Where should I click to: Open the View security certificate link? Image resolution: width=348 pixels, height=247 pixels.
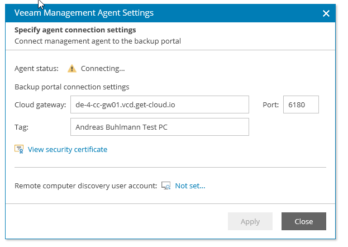coord(68,150)
